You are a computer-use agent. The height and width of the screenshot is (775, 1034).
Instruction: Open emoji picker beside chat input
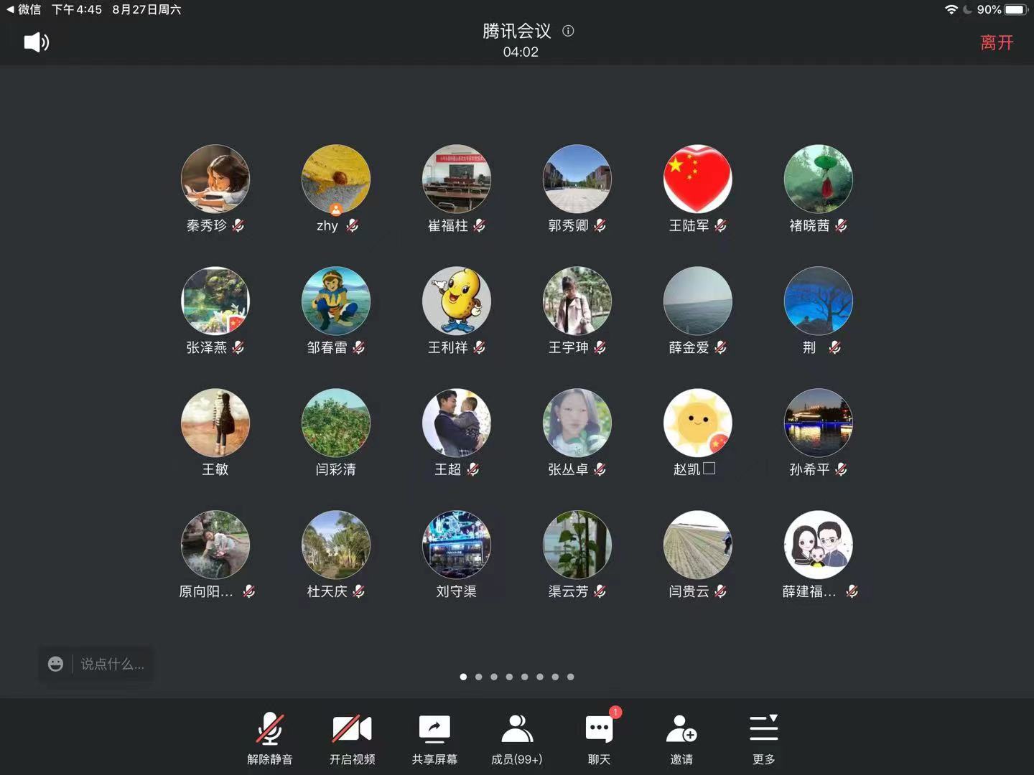pos(55,664)
